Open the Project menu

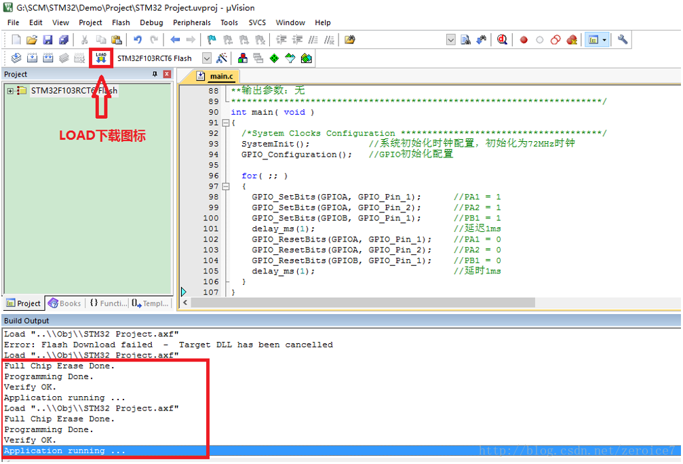[x=90, y=22]
